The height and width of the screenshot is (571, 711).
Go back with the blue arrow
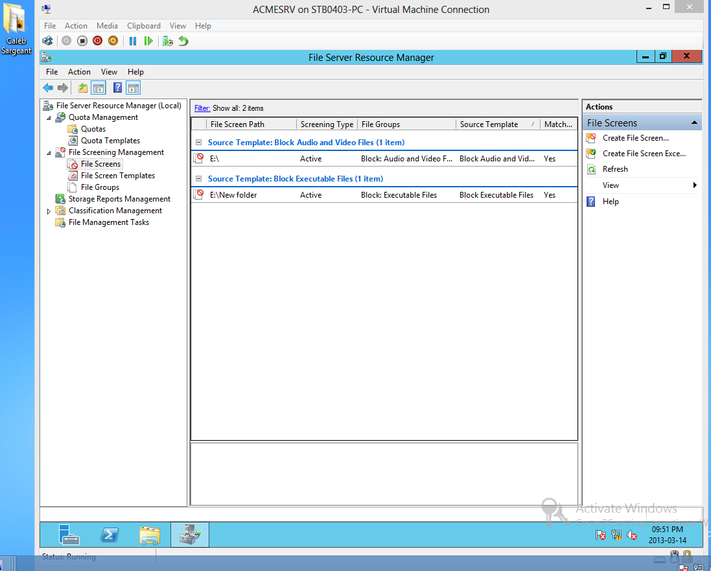[47, 87]
